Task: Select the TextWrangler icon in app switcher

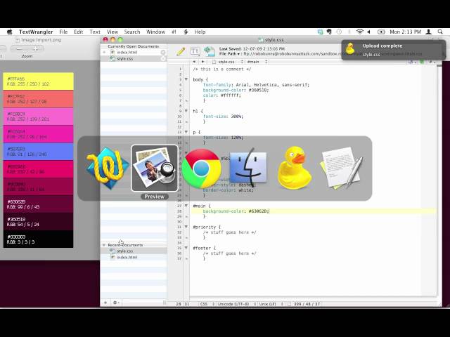Action: 107,168
